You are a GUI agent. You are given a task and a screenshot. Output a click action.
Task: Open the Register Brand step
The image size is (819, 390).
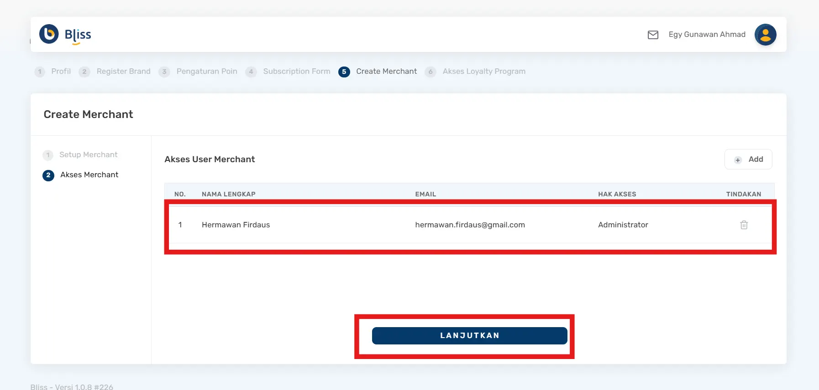point(123,72)
